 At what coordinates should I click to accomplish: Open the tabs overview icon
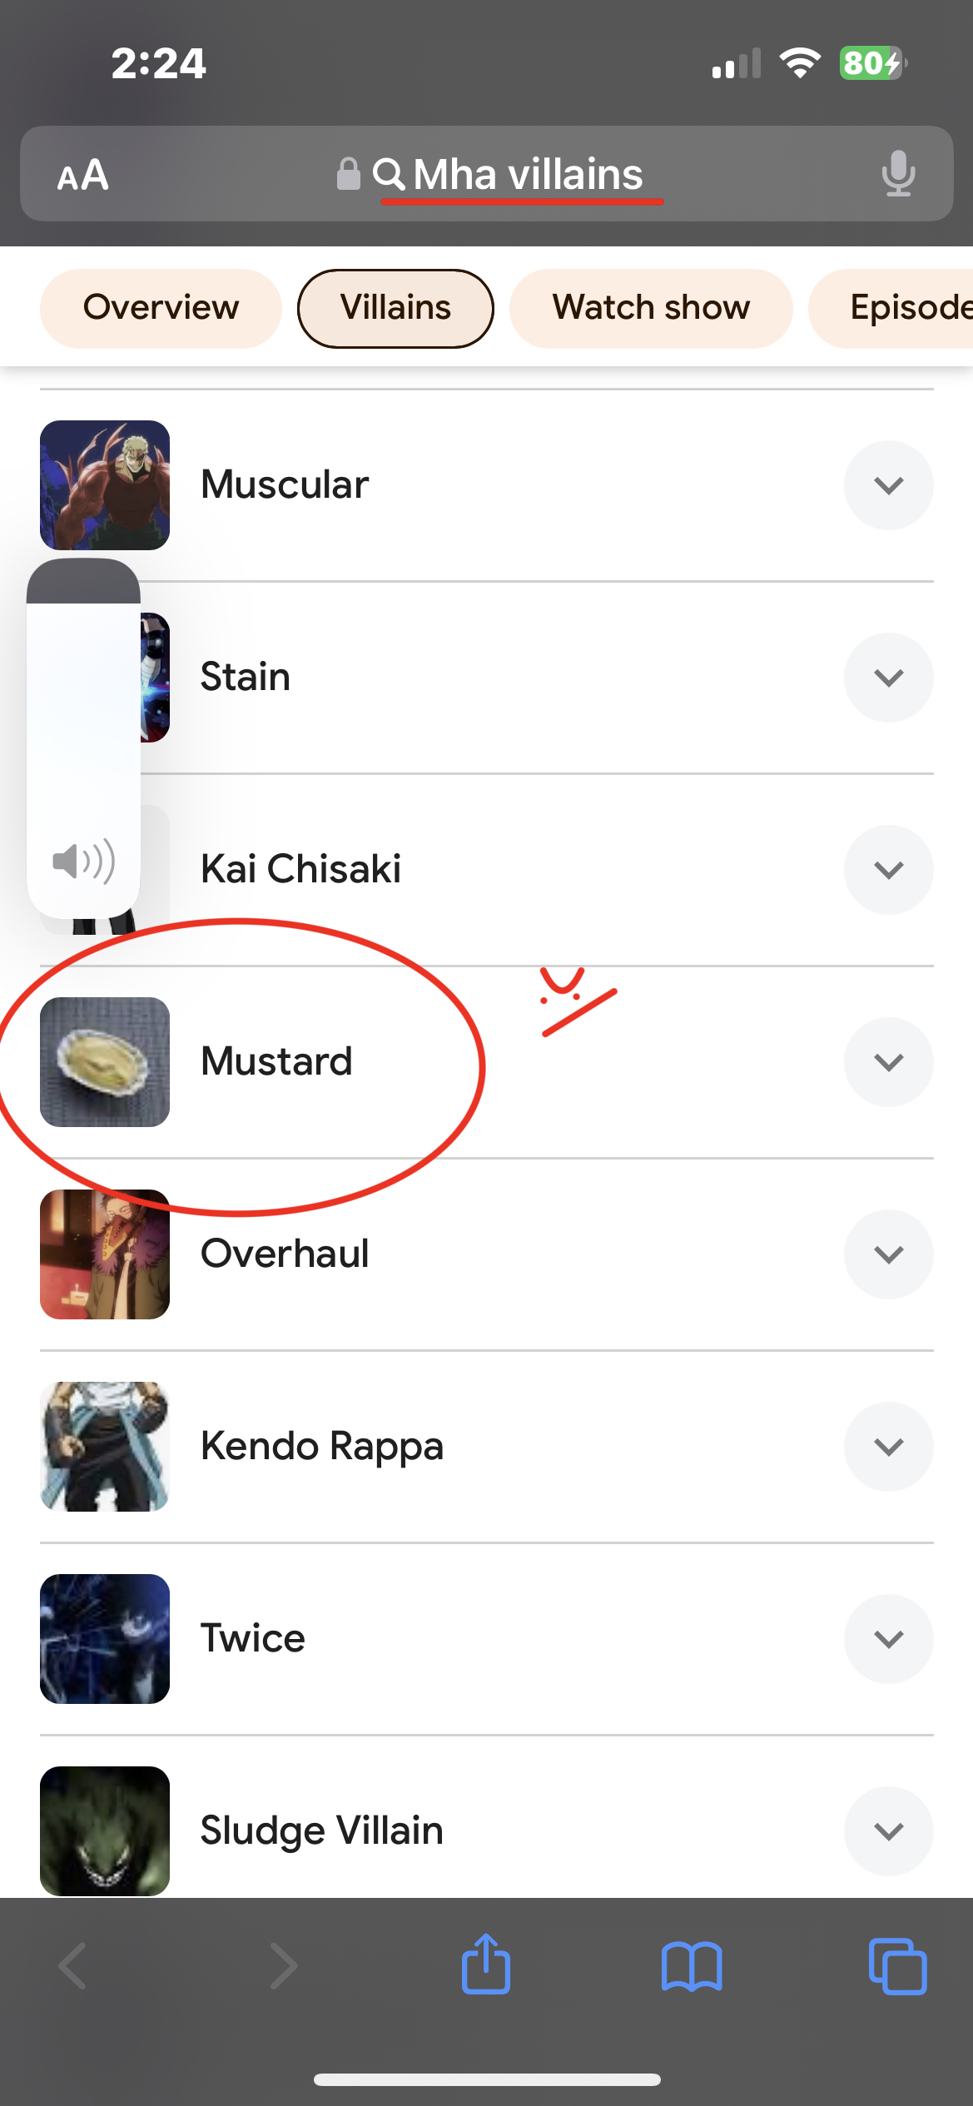[x=897, y=1966]
